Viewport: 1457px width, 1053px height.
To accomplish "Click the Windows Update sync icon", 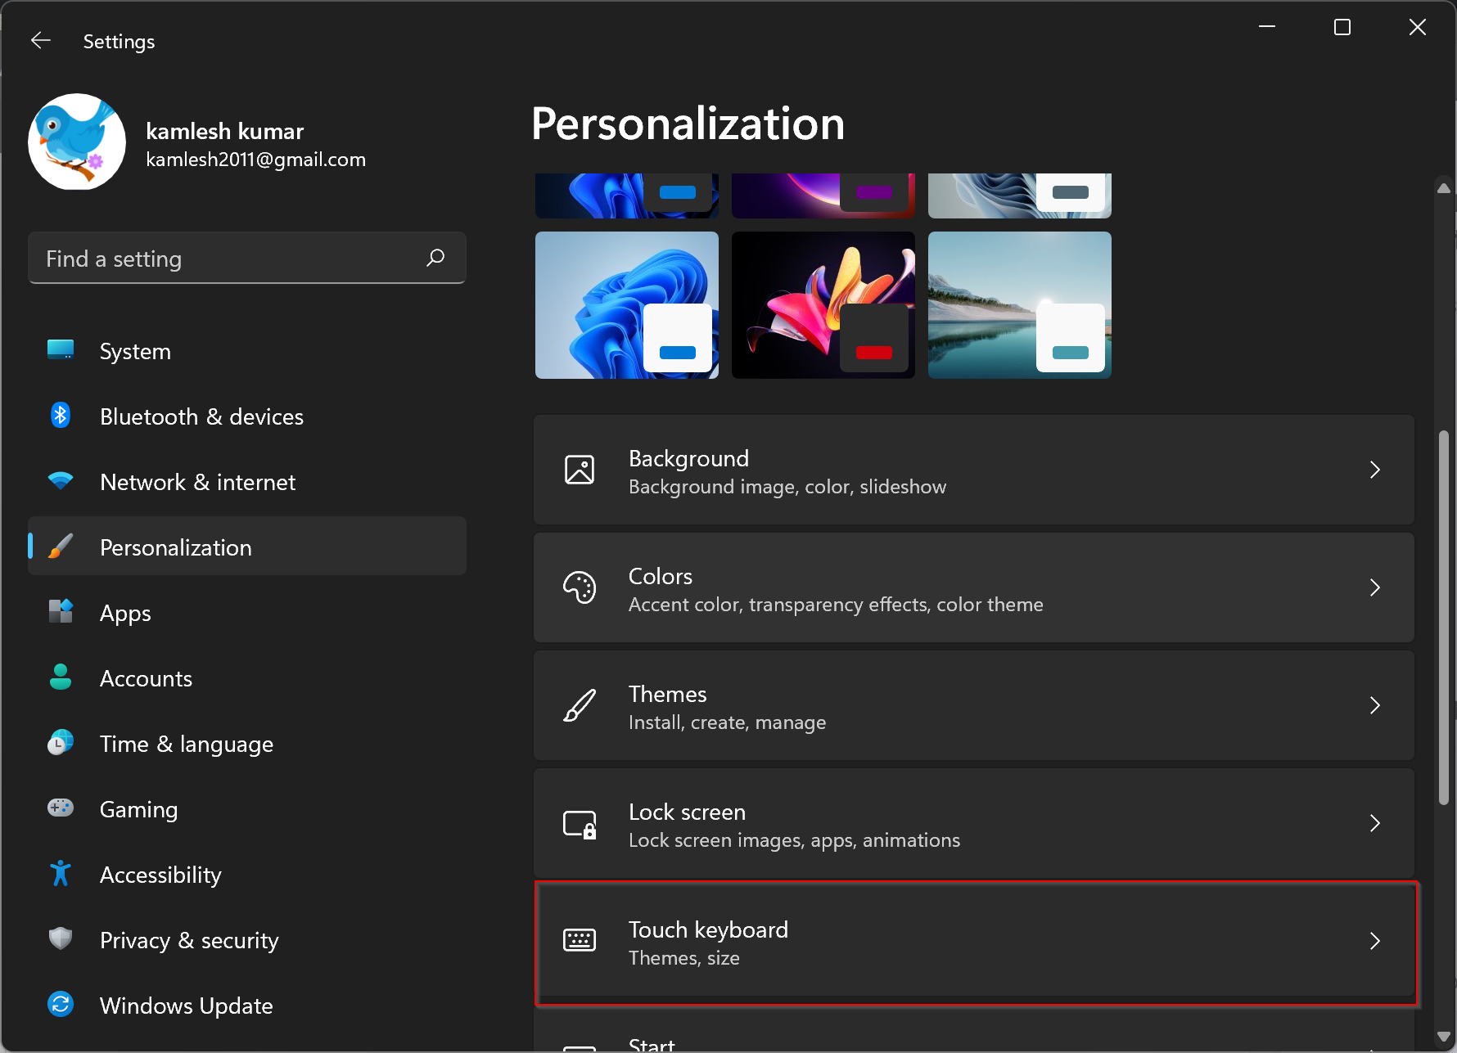I will [61, 1005].
